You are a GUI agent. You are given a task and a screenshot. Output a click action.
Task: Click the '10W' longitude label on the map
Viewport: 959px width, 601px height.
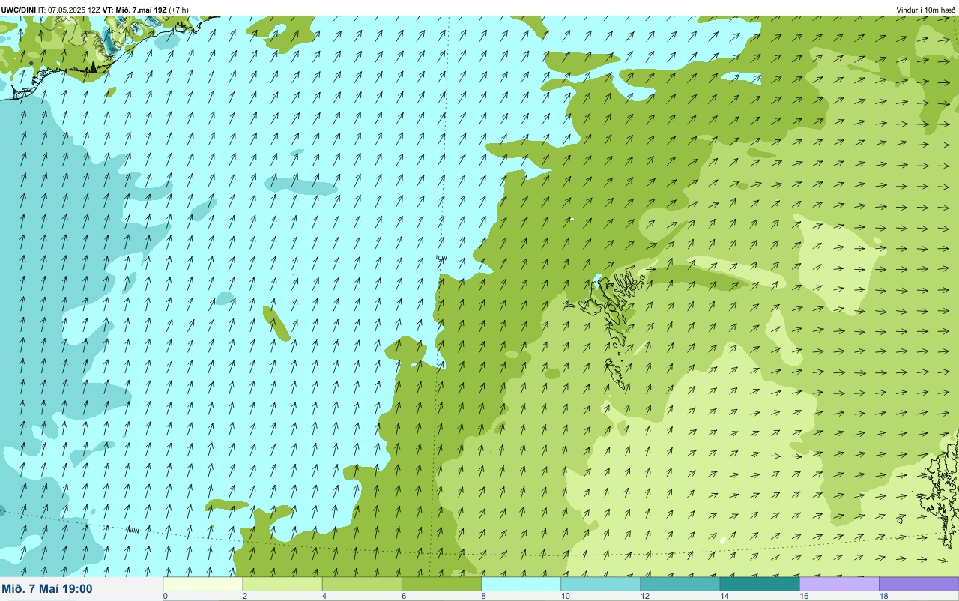click(x=441, y=258)
